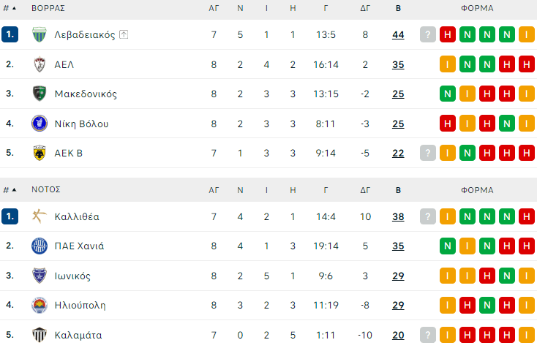Screen dimensions: 537x348
Task: Click first green Ν form badge of Μακεδονικός
Action: coord(448,94)
